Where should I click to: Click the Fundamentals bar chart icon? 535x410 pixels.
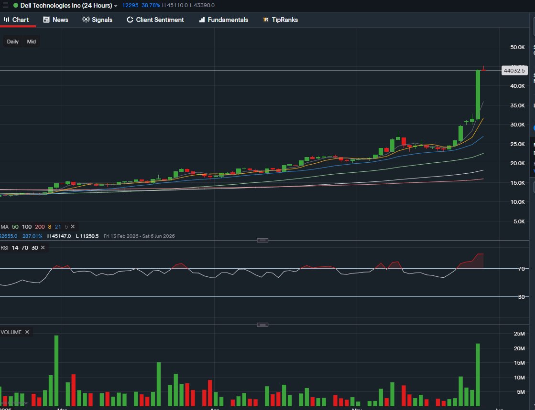coord(202,20)
